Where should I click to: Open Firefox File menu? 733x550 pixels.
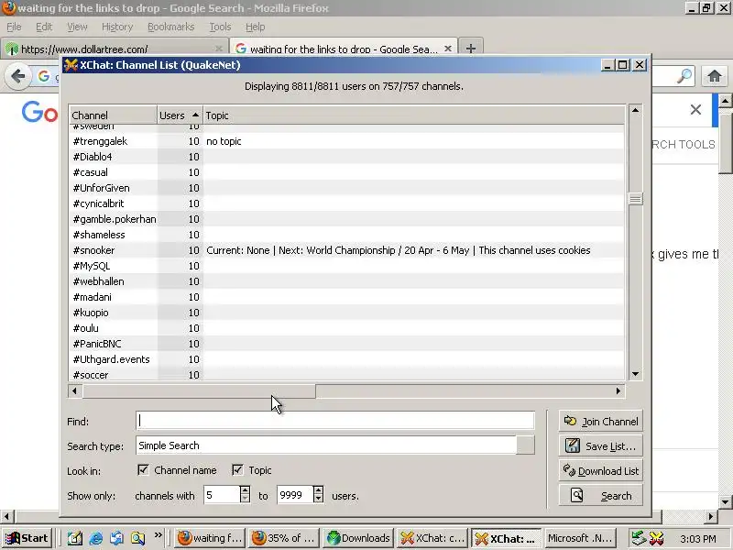[14, 27]
